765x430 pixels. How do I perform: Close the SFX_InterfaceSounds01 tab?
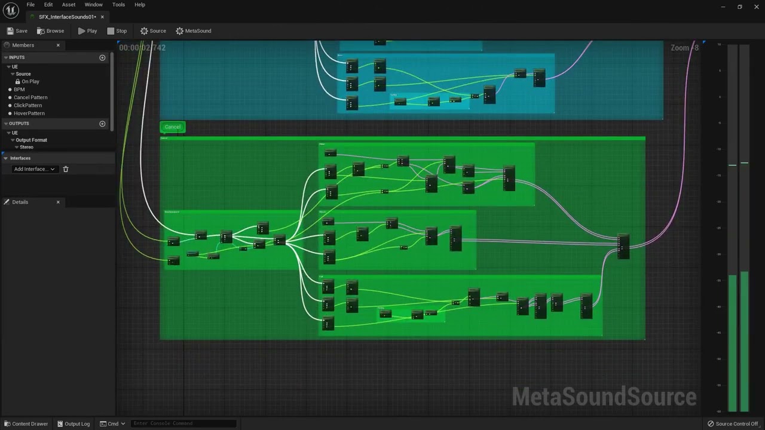pos(102,17)
